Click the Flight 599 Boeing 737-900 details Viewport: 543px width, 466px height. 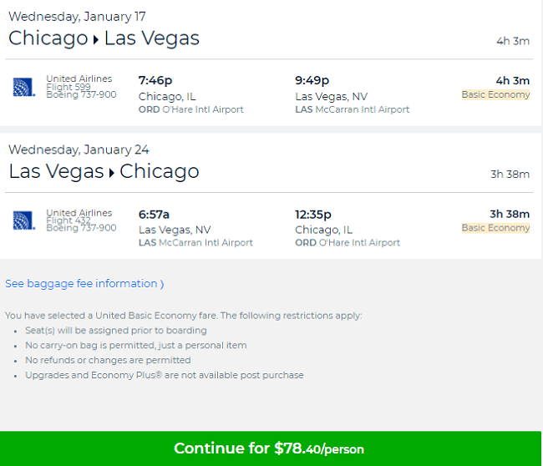coord(81,91)
